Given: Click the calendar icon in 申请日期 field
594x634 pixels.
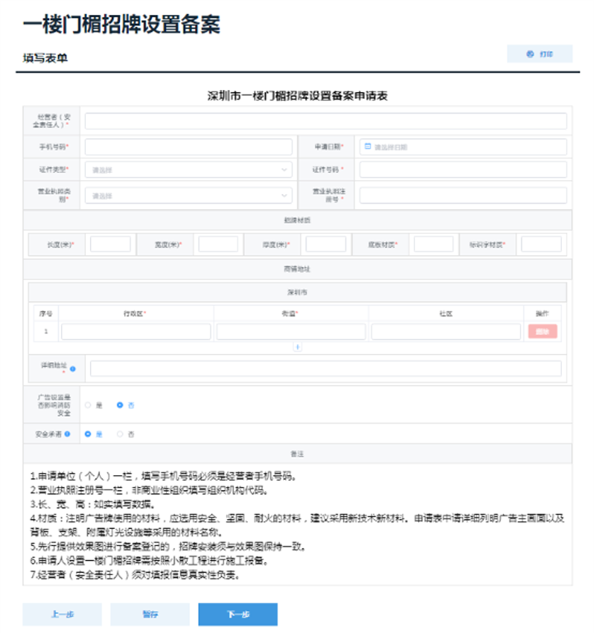Looking at the screenshot, I should point(368,147).
